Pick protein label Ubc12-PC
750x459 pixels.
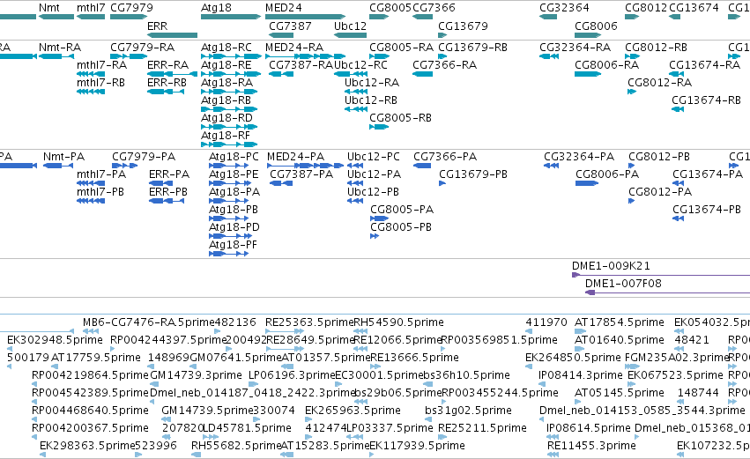(x=374, y=157)
